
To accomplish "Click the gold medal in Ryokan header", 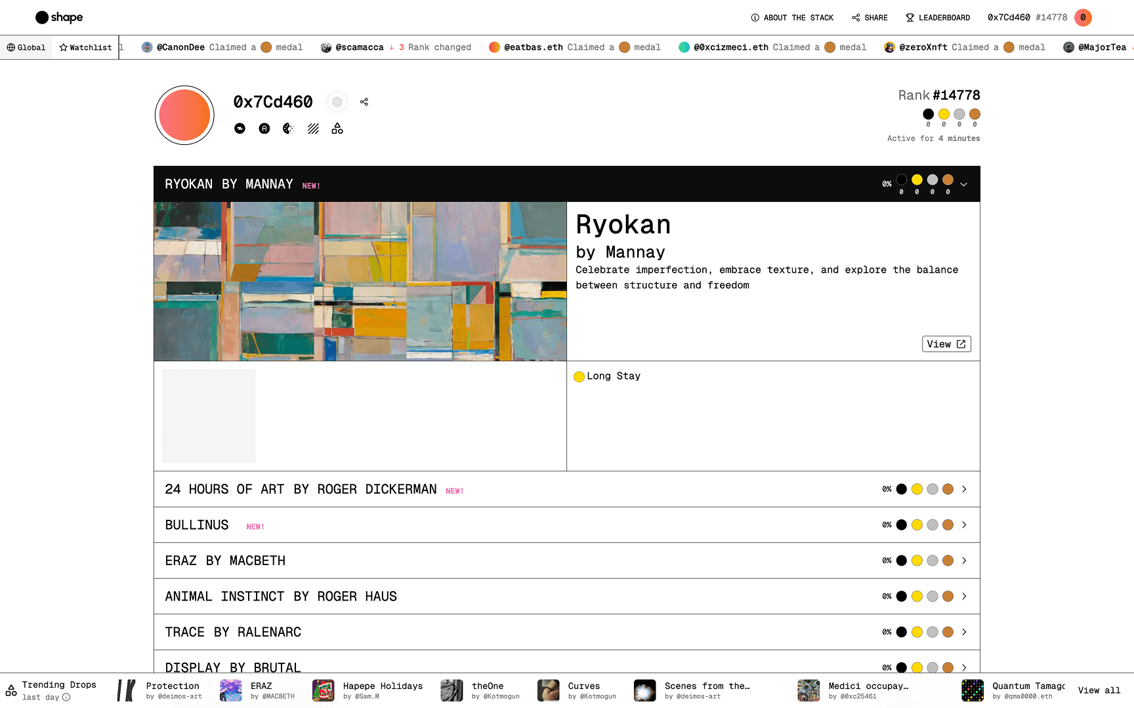I will 917,180.
